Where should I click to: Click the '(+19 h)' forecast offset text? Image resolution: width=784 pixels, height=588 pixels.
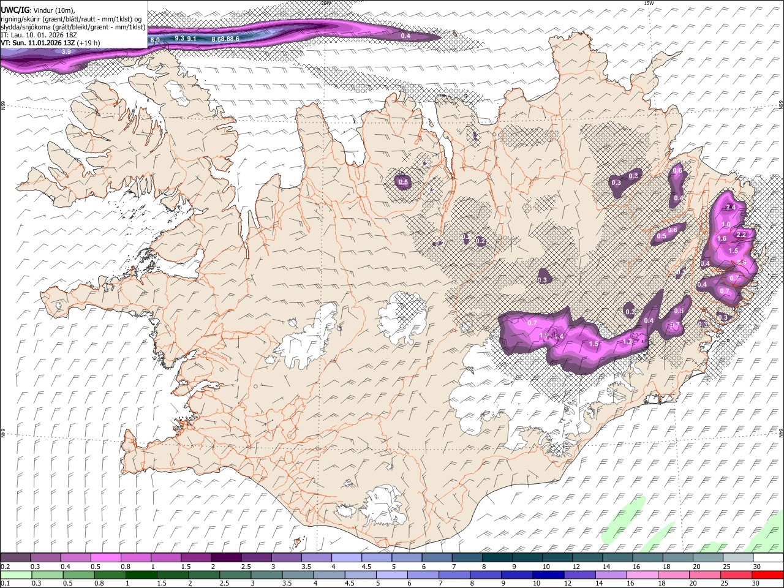click(x=89, y=43)
